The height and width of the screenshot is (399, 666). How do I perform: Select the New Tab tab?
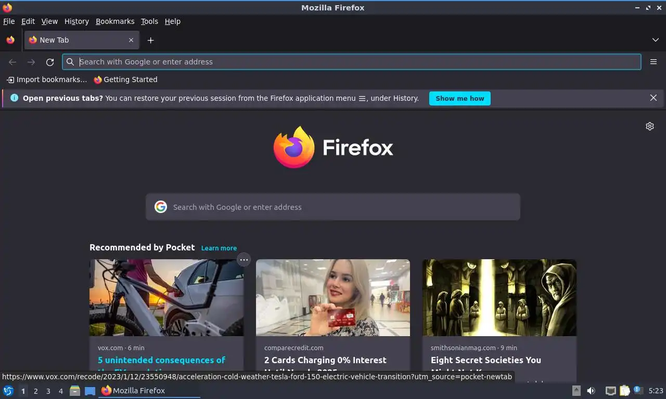click(82, 40)
